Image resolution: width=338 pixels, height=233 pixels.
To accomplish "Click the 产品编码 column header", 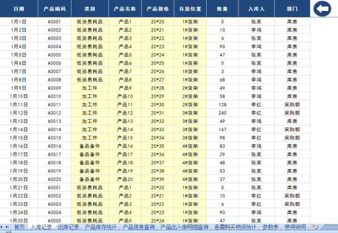I will pyautogui.click(x=54, y=8).
